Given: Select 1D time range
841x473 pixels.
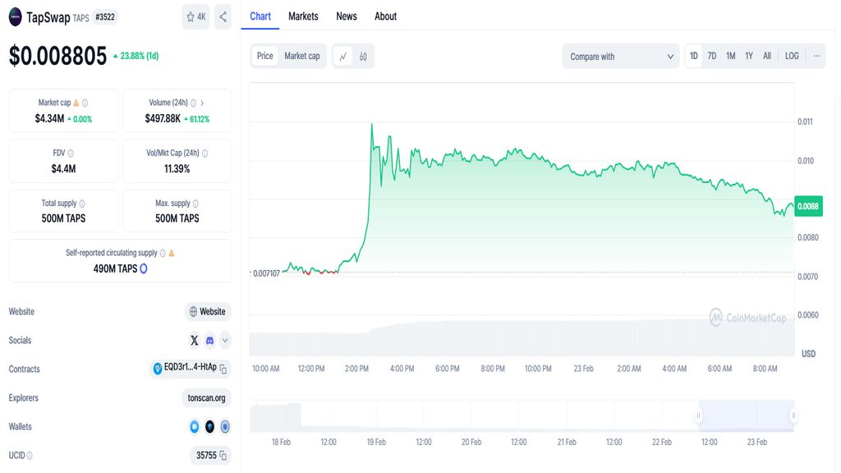Looking at the screenshot, I should (693, 56).
